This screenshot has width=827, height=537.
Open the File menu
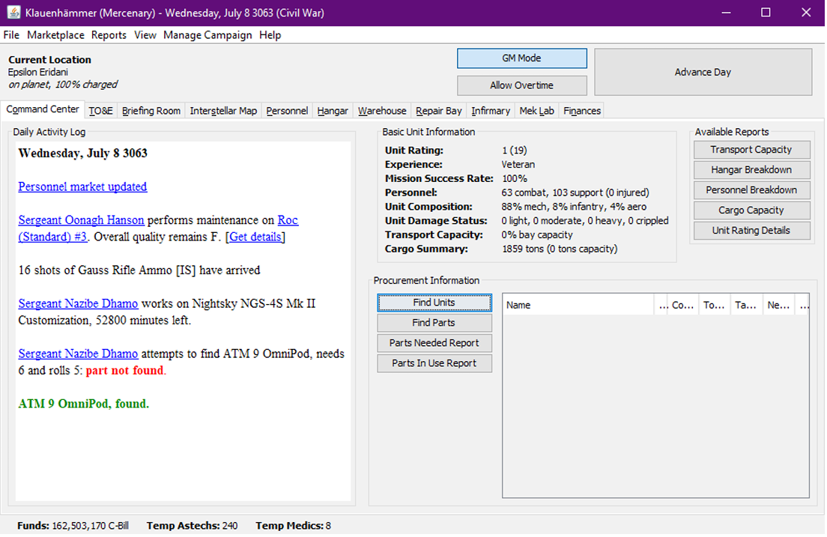pyautogui.click(x=11, y=35)
